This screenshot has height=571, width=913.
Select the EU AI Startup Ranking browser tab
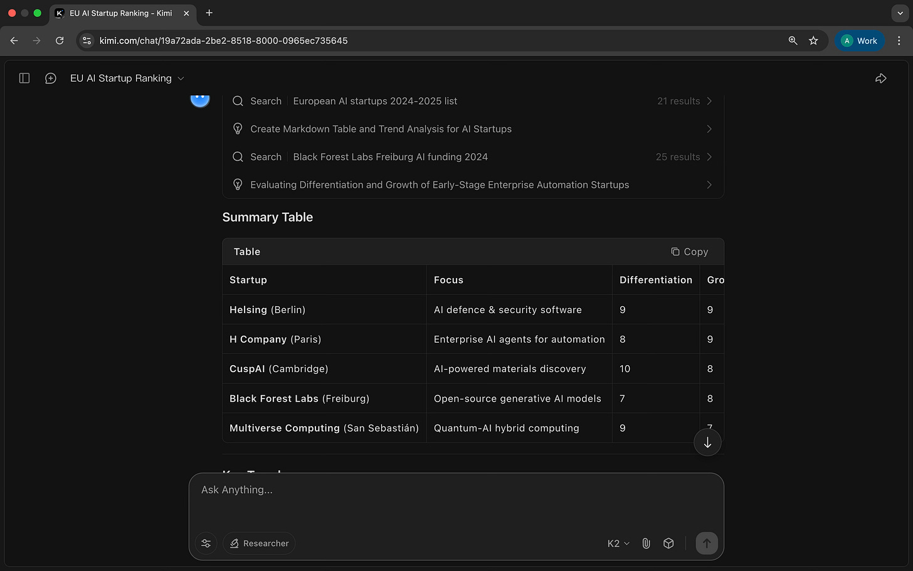122,13
